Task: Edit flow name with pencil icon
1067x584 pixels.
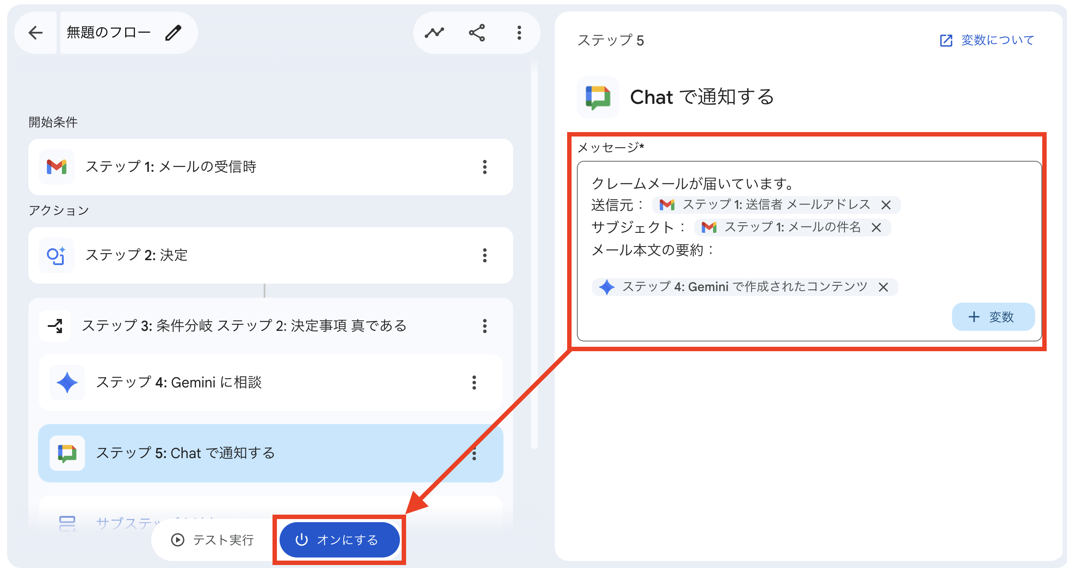Action: (173, 33)
